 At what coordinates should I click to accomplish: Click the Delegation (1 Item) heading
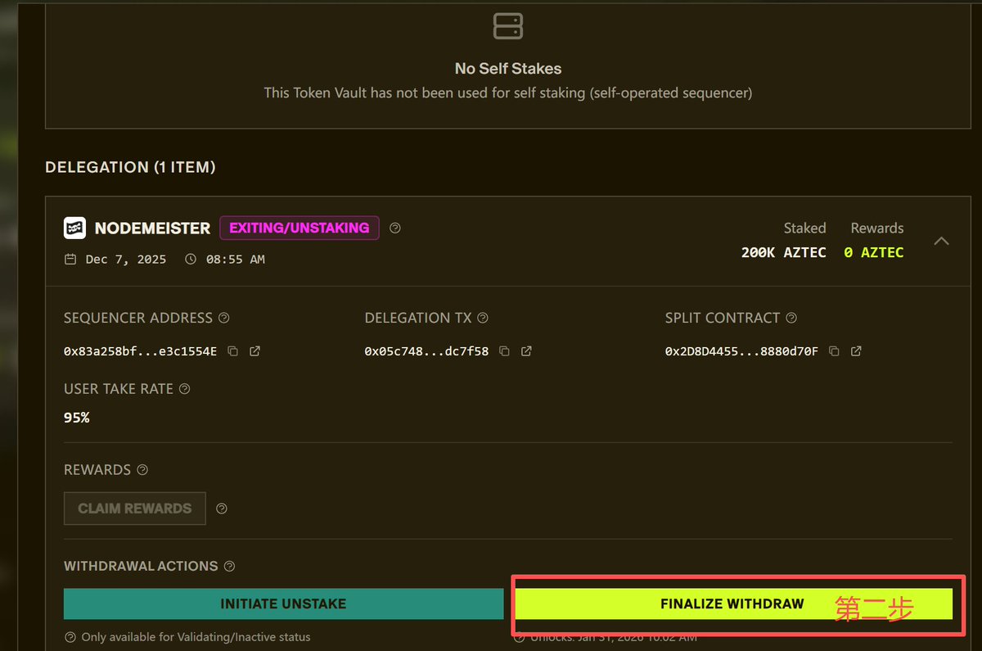coord(130,167)
